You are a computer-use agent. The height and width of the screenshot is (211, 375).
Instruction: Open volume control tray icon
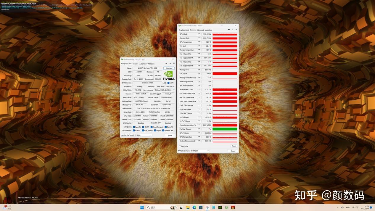click(357, 207)
